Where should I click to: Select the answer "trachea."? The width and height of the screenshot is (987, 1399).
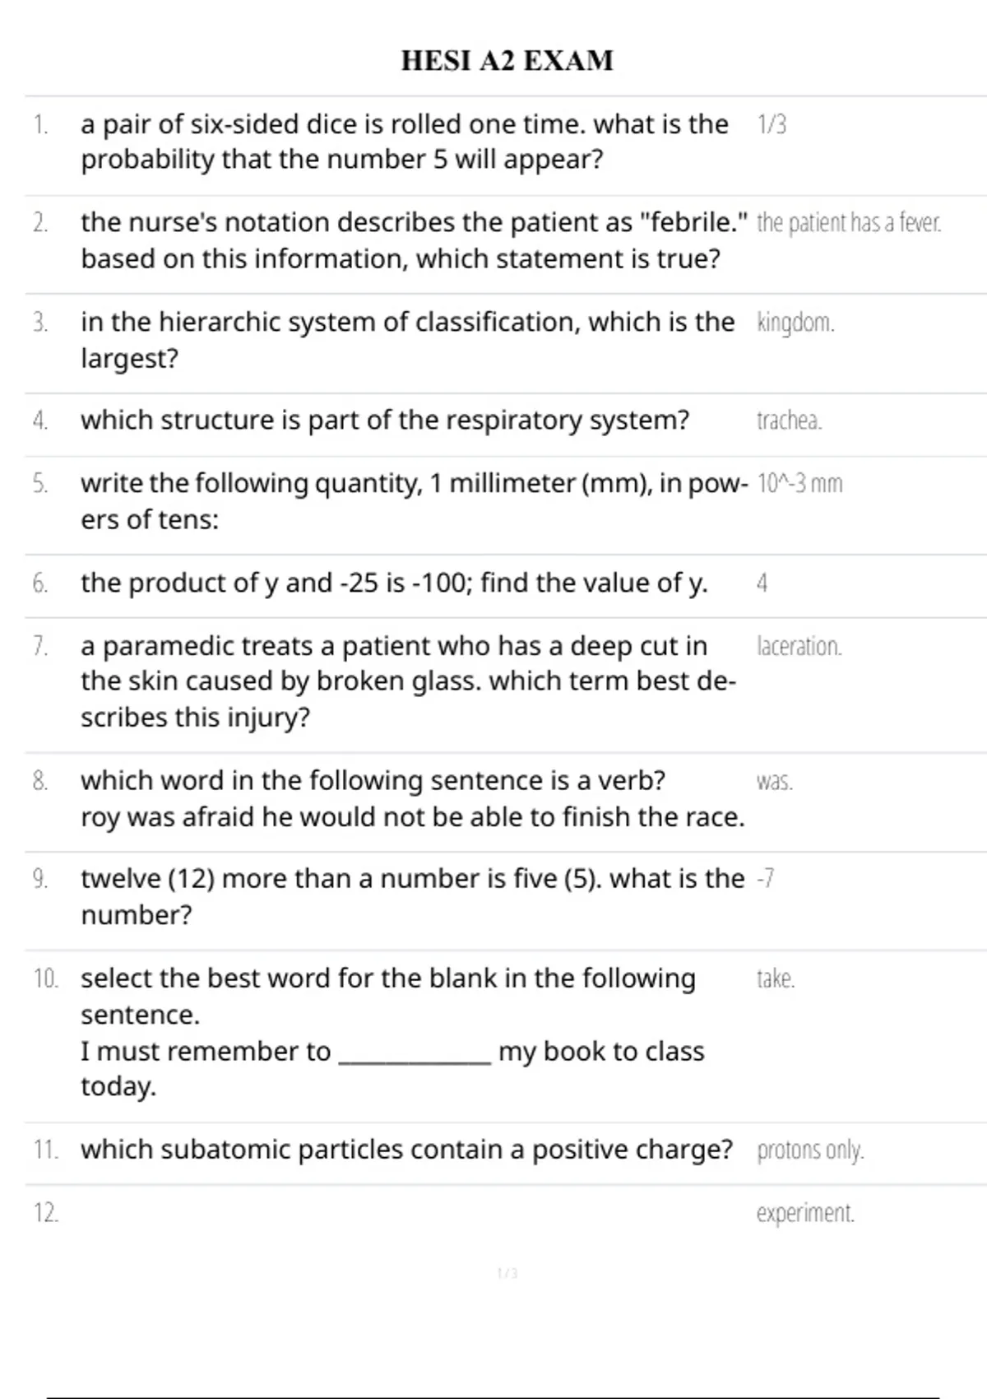click(789, 421)
